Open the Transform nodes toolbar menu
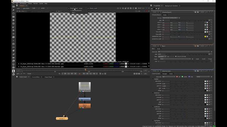Screen dimensions: 227x127 click(x=13, y=34)
